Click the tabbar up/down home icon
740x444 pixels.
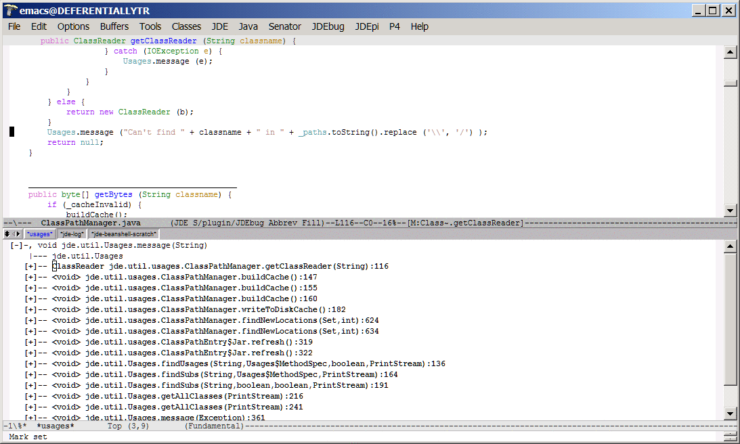click(x=7, y=234)
